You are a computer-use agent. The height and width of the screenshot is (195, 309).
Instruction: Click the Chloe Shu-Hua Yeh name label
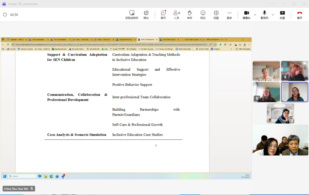tap(16, 189)
